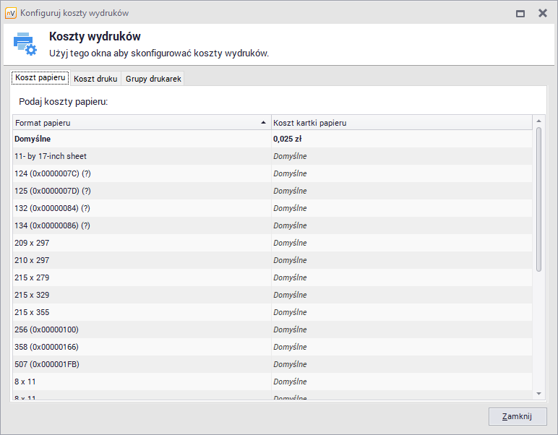Click the vertical scrollbar thumb
This screenshot has width=558, height=435.
coord(538,199)
